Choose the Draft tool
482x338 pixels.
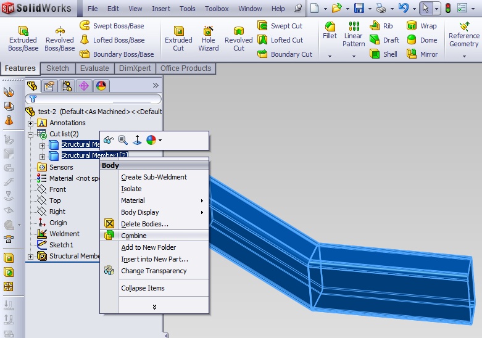pos(384,40)
